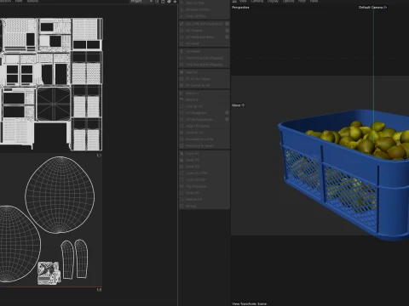Choose the Line Up UV command
Viewport: 409px width, 306px height.
(x=204, y=106)
